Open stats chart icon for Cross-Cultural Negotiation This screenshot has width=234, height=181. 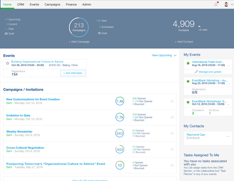pos(172,149)
